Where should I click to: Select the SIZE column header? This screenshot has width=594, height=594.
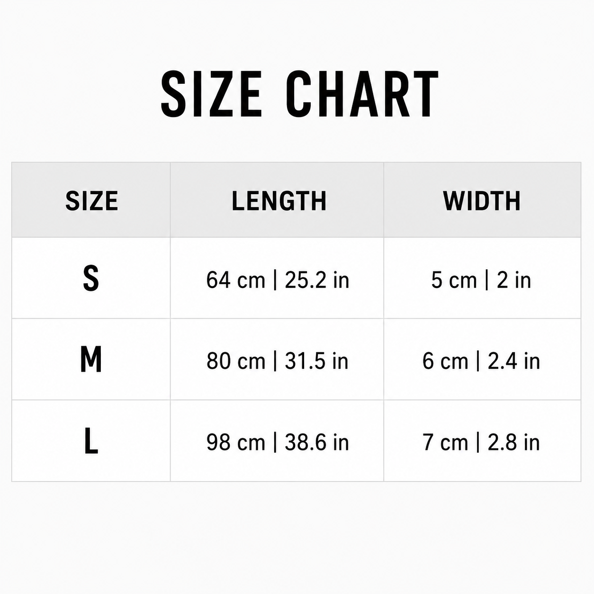(x=91, y=201)
